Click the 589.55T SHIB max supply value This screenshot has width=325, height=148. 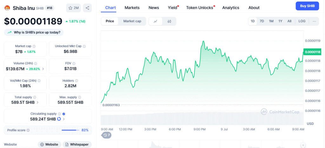pos(70,102)
